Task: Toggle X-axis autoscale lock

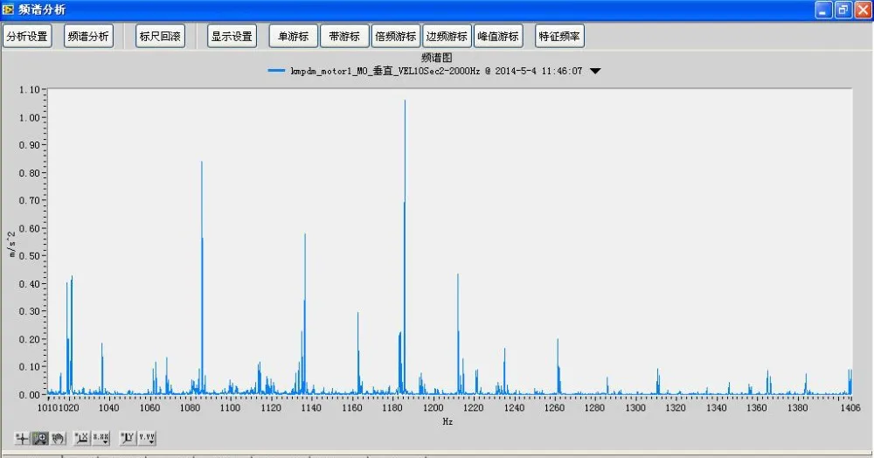Action: (x=82, y=438)
